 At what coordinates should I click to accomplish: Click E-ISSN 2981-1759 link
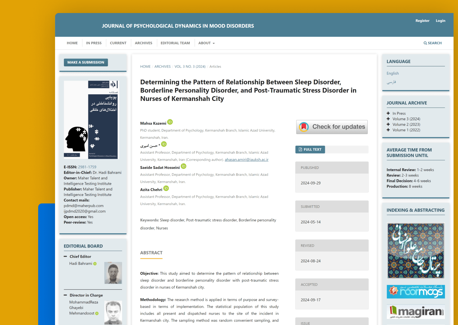tap(87, 167)
